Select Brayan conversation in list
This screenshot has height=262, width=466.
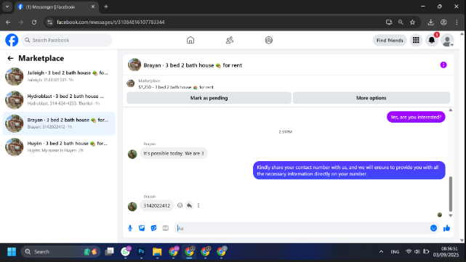tap(59, 123)
